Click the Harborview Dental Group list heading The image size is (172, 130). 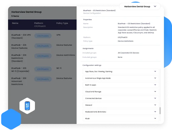pos(27,12)
